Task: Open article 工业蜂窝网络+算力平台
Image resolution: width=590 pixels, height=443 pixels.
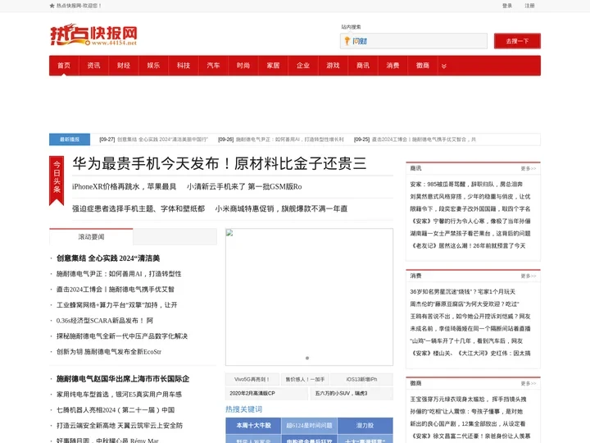Action: click(x=116, y=304)
